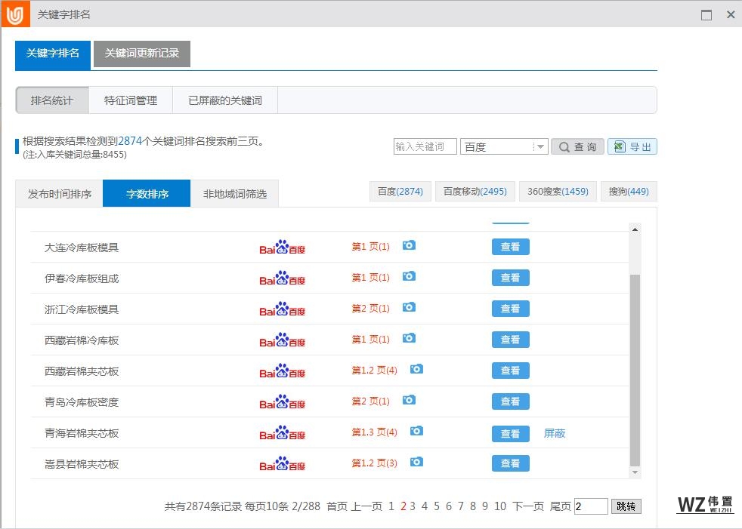Click the Excel export icon beside 导出

pos(620,146)
